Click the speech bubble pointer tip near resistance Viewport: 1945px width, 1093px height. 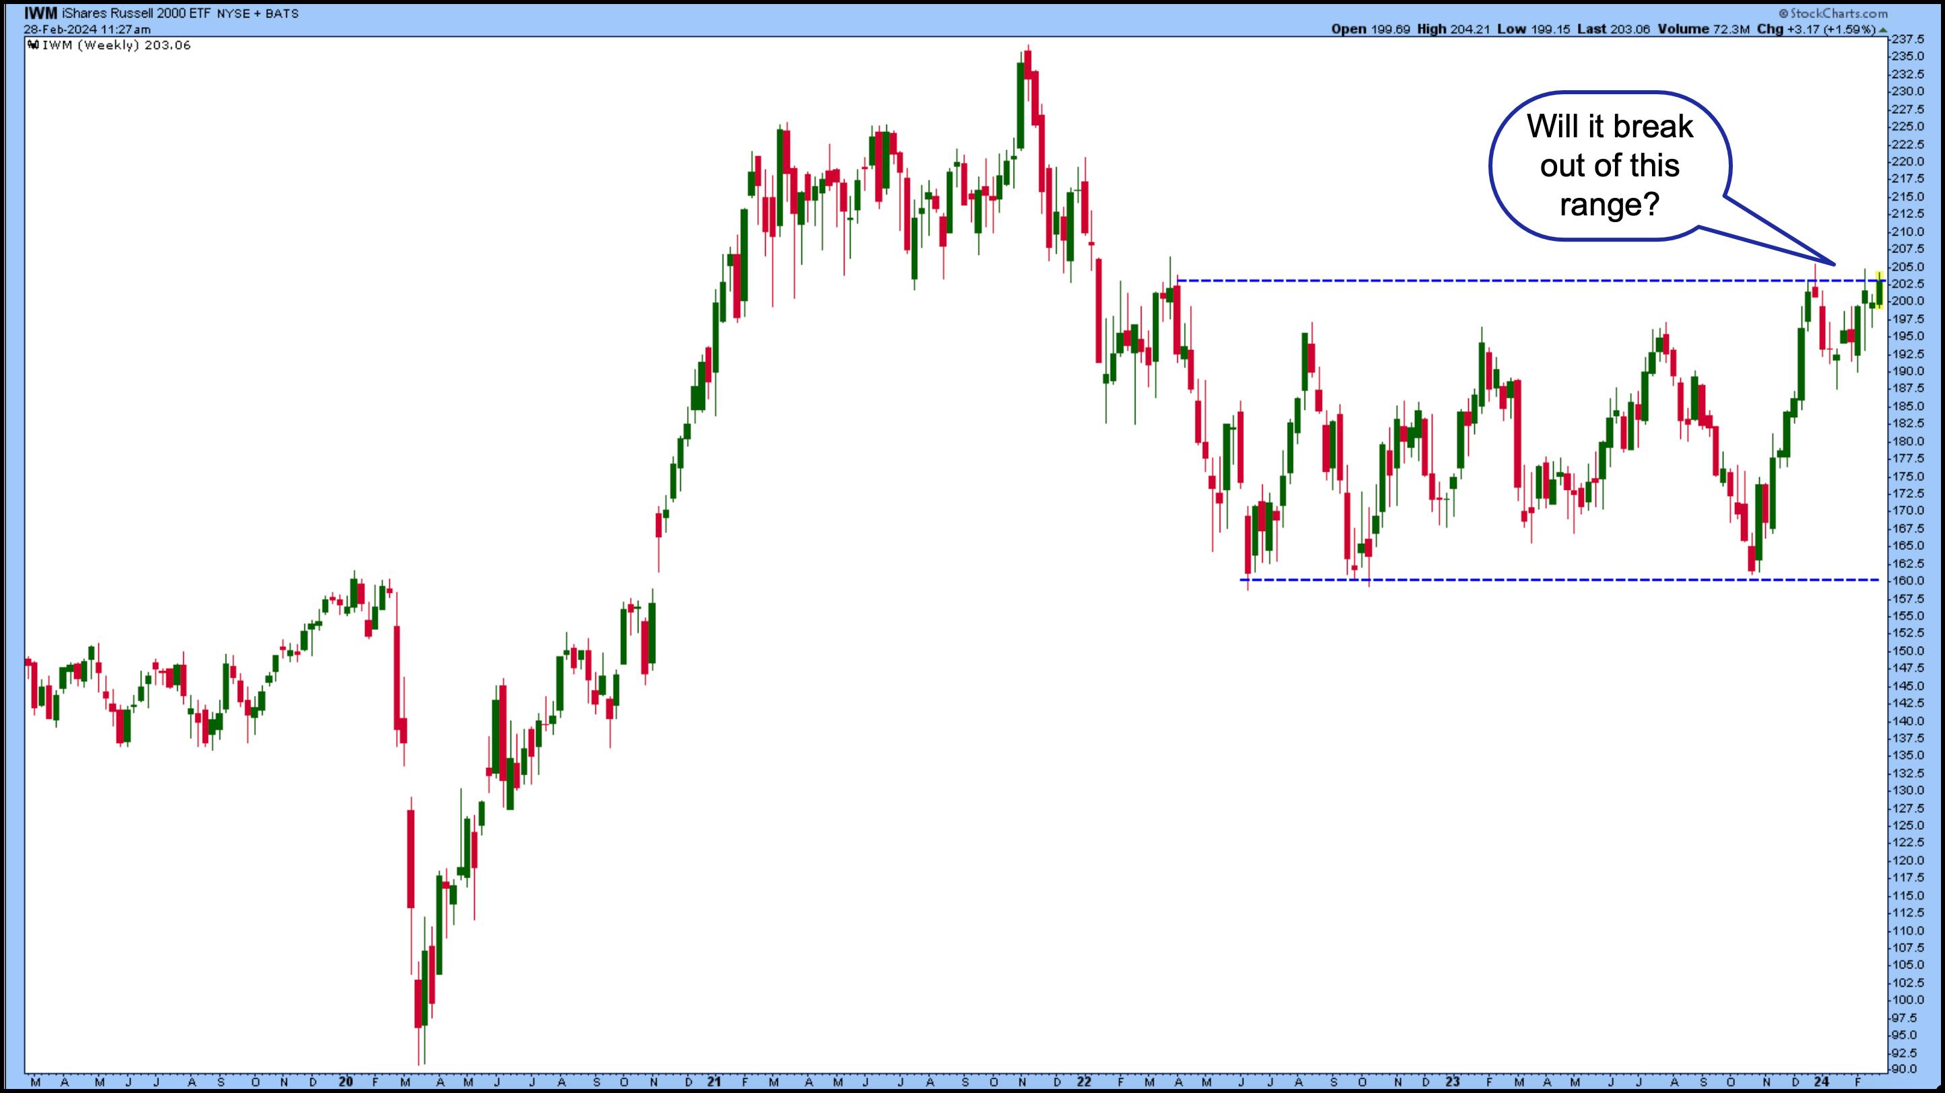1833,264
